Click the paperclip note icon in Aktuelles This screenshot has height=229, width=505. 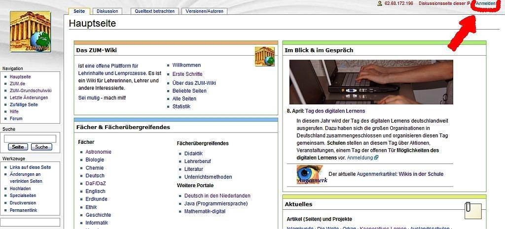click(x=472, y=210)
